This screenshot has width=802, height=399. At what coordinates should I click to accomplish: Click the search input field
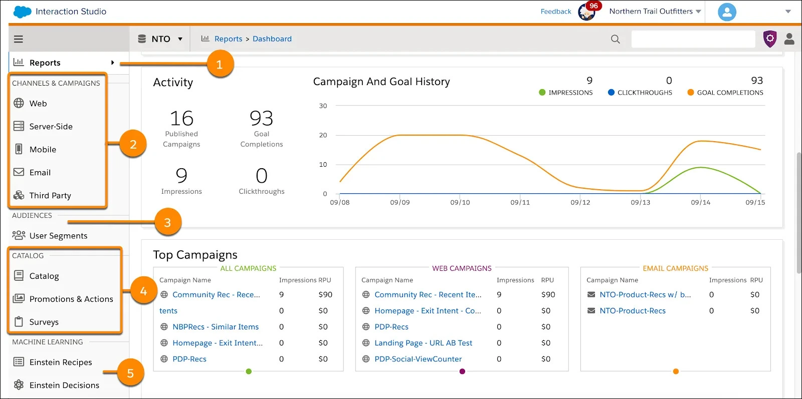(693, 39)
